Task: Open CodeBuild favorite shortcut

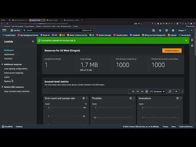Action: point(135,35)
